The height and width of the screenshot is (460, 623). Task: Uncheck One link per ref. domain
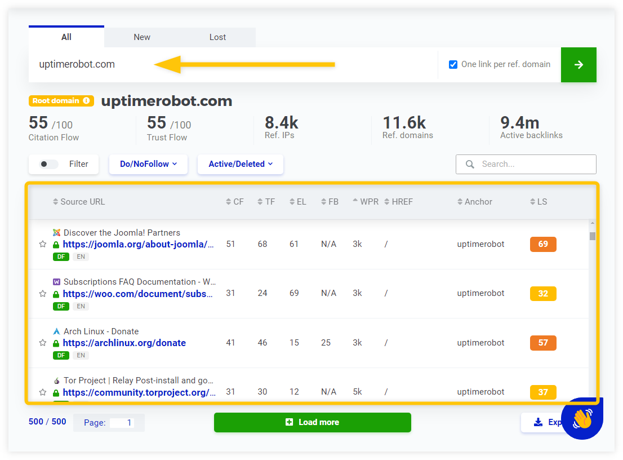coord(453,64)
